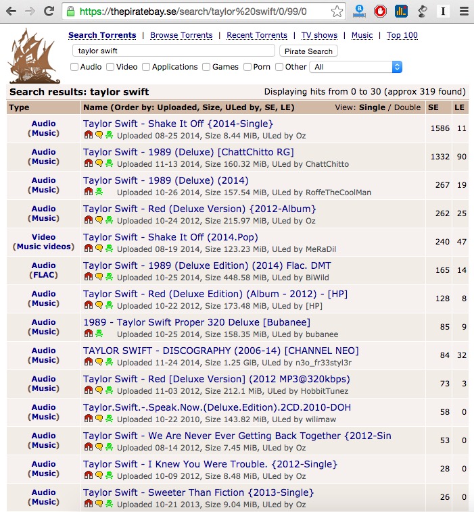
Task: Expand the All category dropdown
Action: [356, 67]
